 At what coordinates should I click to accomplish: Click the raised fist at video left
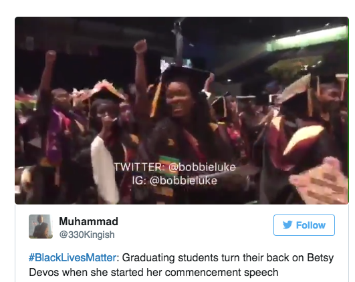tap(51, 57)
